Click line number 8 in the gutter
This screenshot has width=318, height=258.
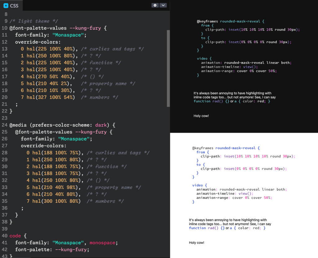tap(6, 14)
